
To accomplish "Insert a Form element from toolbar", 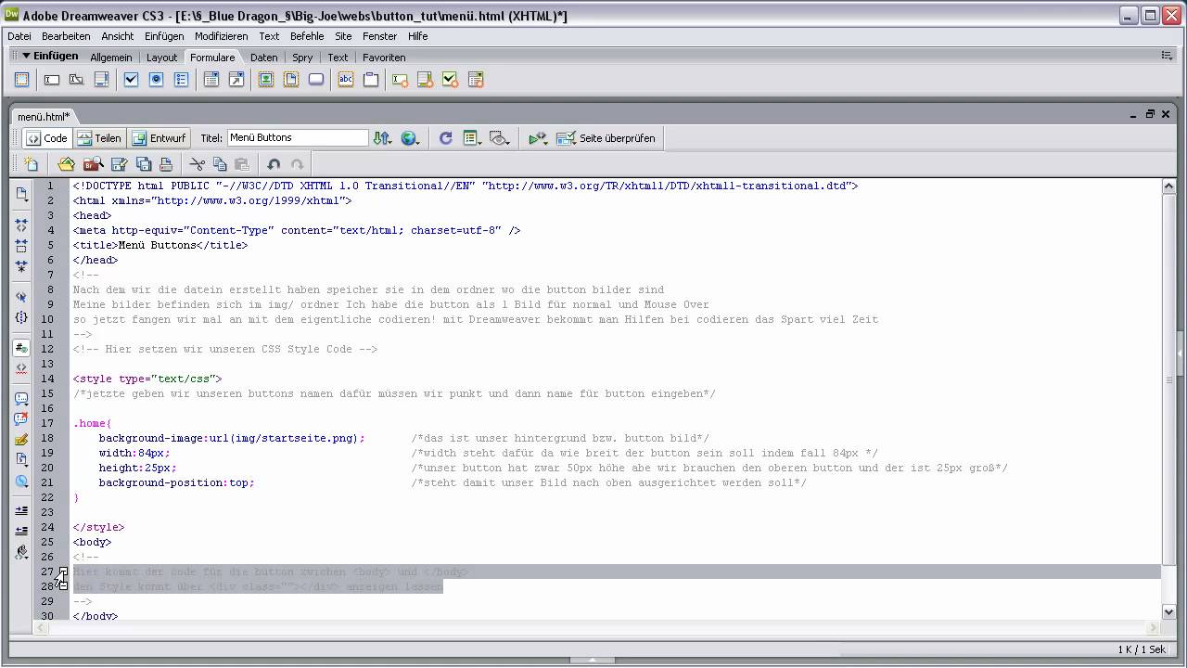I will click(21, 80).
